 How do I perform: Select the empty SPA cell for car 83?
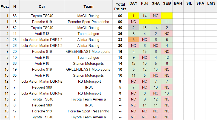pos(200,16)
